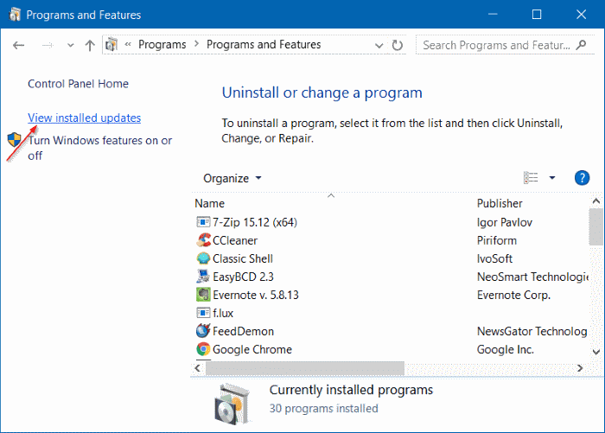The width and height of the screenshot is (605, 433).
Task: Select Google Chrome entry
Action: [x=252, y=349]
